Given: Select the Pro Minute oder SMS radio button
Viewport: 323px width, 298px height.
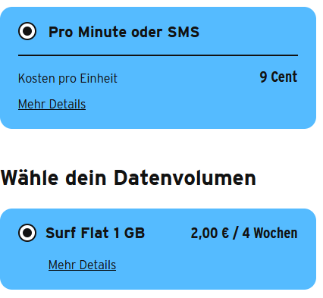Looking at the screenshot, I should (27, 31).
